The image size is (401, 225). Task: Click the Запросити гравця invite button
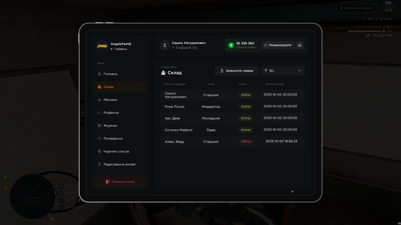[x=237, y=71]
